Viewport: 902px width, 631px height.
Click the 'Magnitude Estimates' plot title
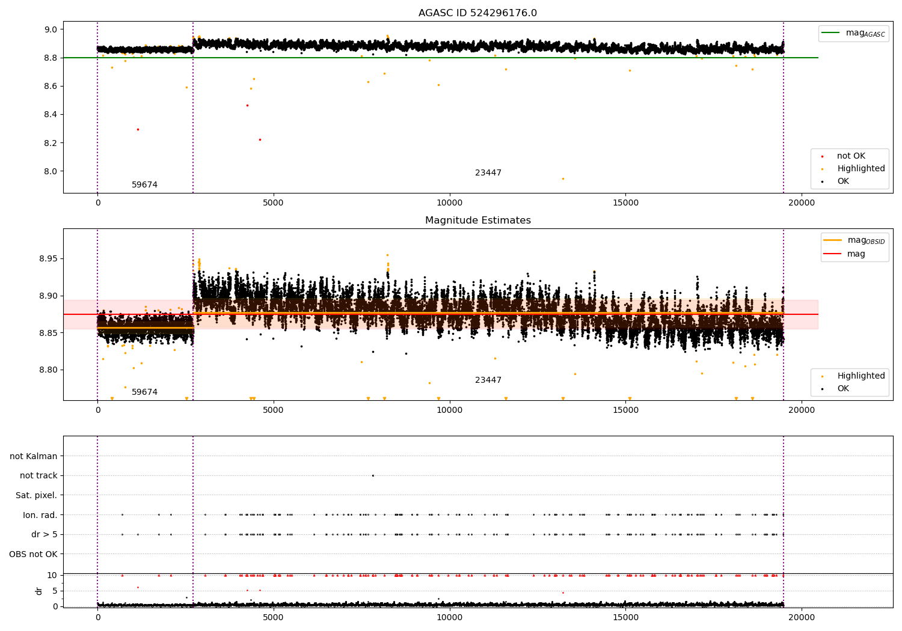point(477,221)
